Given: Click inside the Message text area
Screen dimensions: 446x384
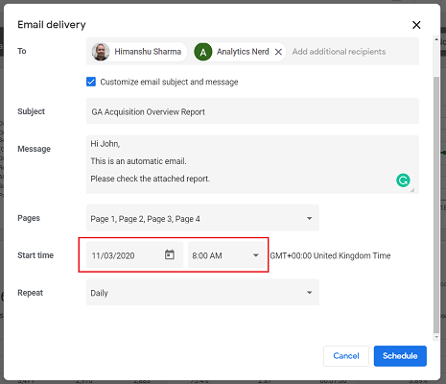Looking at the screenshot, I should [252, 164].
